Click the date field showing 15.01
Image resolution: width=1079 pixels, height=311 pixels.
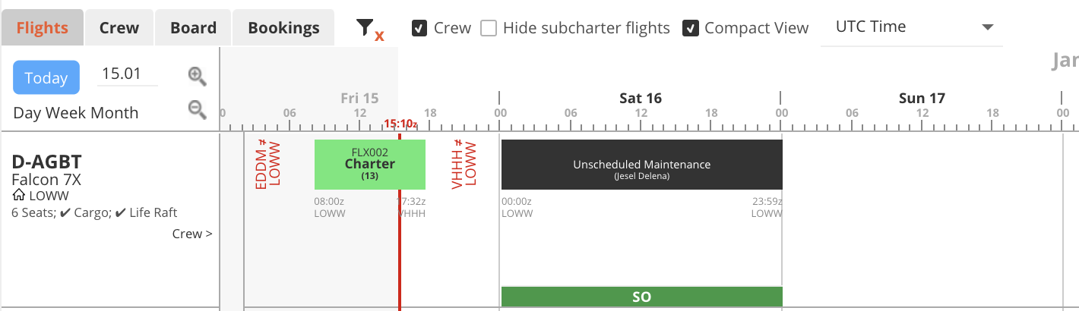[x=128, y=74]
